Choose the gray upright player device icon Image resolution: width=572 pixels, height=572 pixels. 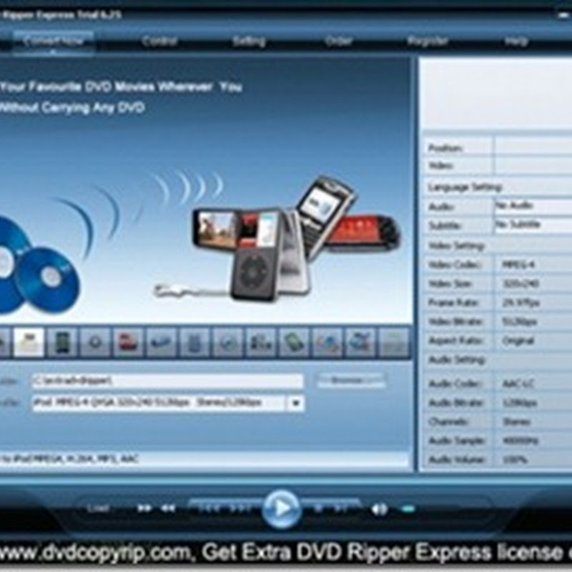194,342
